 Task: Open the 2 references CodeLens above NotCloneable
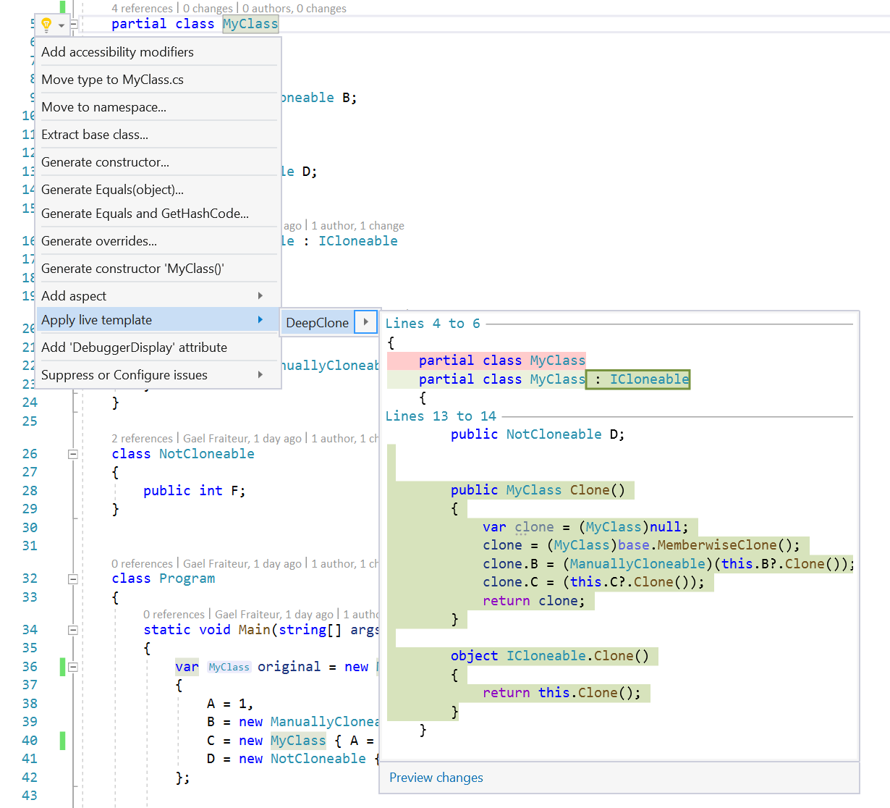point(143,438)
